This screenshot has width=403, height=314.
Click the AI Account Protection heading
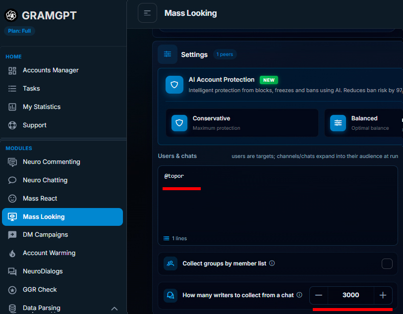[222, 80]
